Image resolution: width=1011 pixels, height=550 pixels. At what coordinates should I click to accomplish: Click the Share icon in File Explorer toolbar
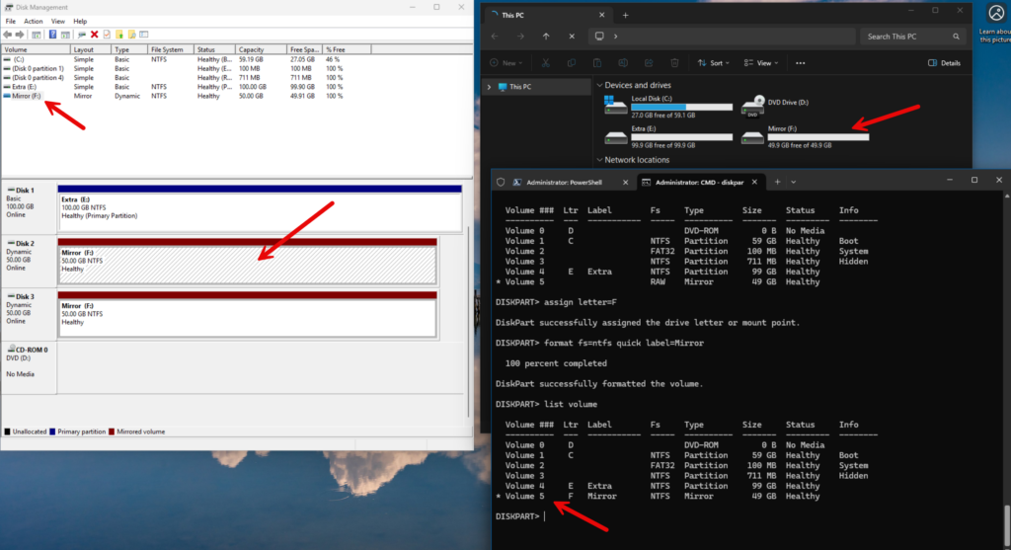click(x=649, y=63)
